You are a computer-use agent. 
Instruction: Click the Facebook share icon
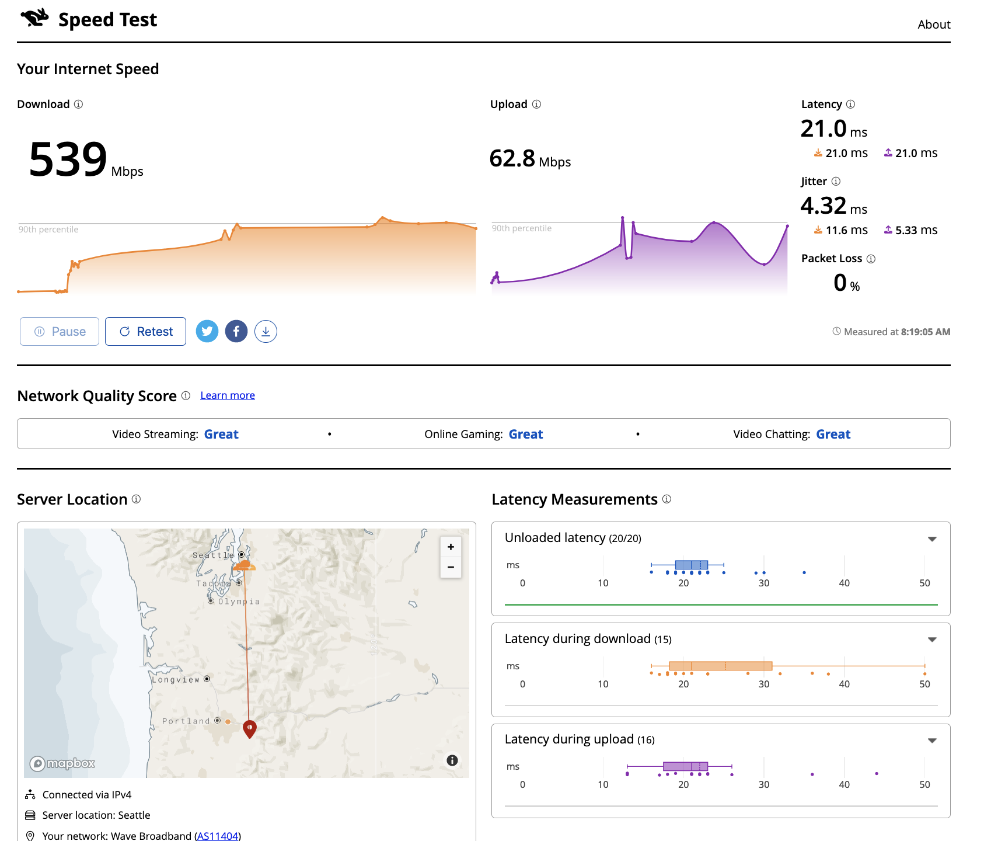236,332
